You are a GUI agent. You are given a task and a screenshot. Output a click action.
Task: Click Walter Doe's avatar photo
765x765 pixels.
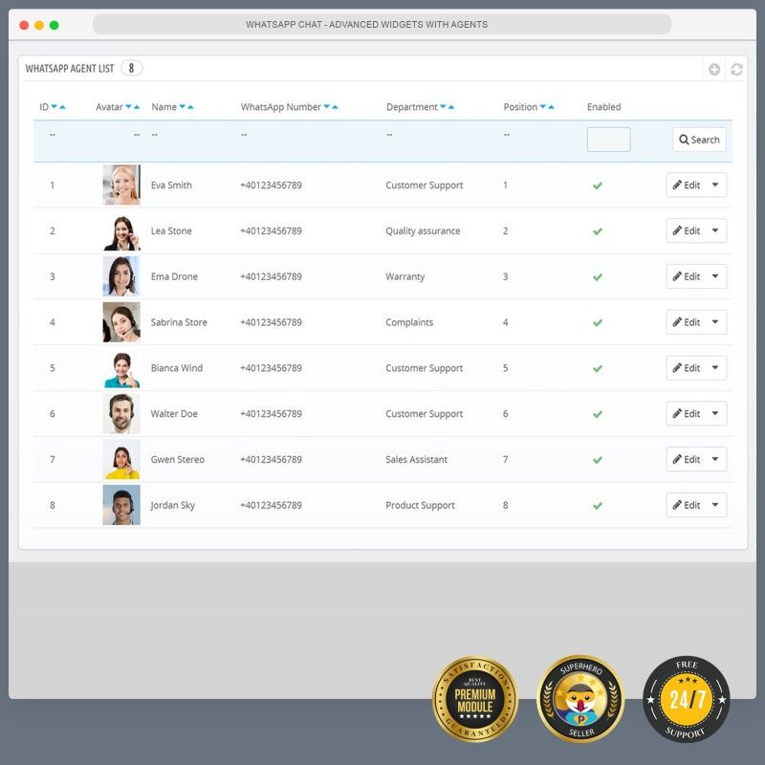pyautogui.click(x=121, y=414)
